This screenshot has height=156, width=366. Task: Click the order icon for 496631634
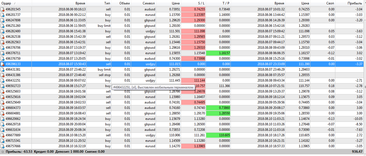click(x=2, y=130)
